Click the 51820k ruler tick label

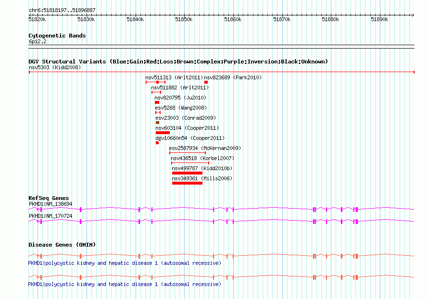(x=37, y=19)
